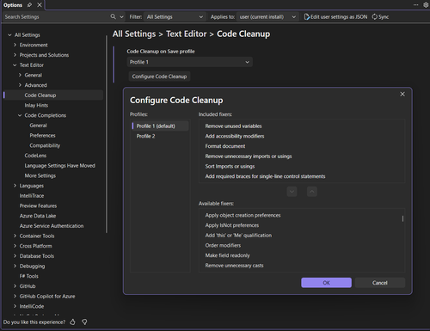Expand GitHub Copilot for Azure node
The width and height of the screenshot is (430, 331).
(15, 296)
